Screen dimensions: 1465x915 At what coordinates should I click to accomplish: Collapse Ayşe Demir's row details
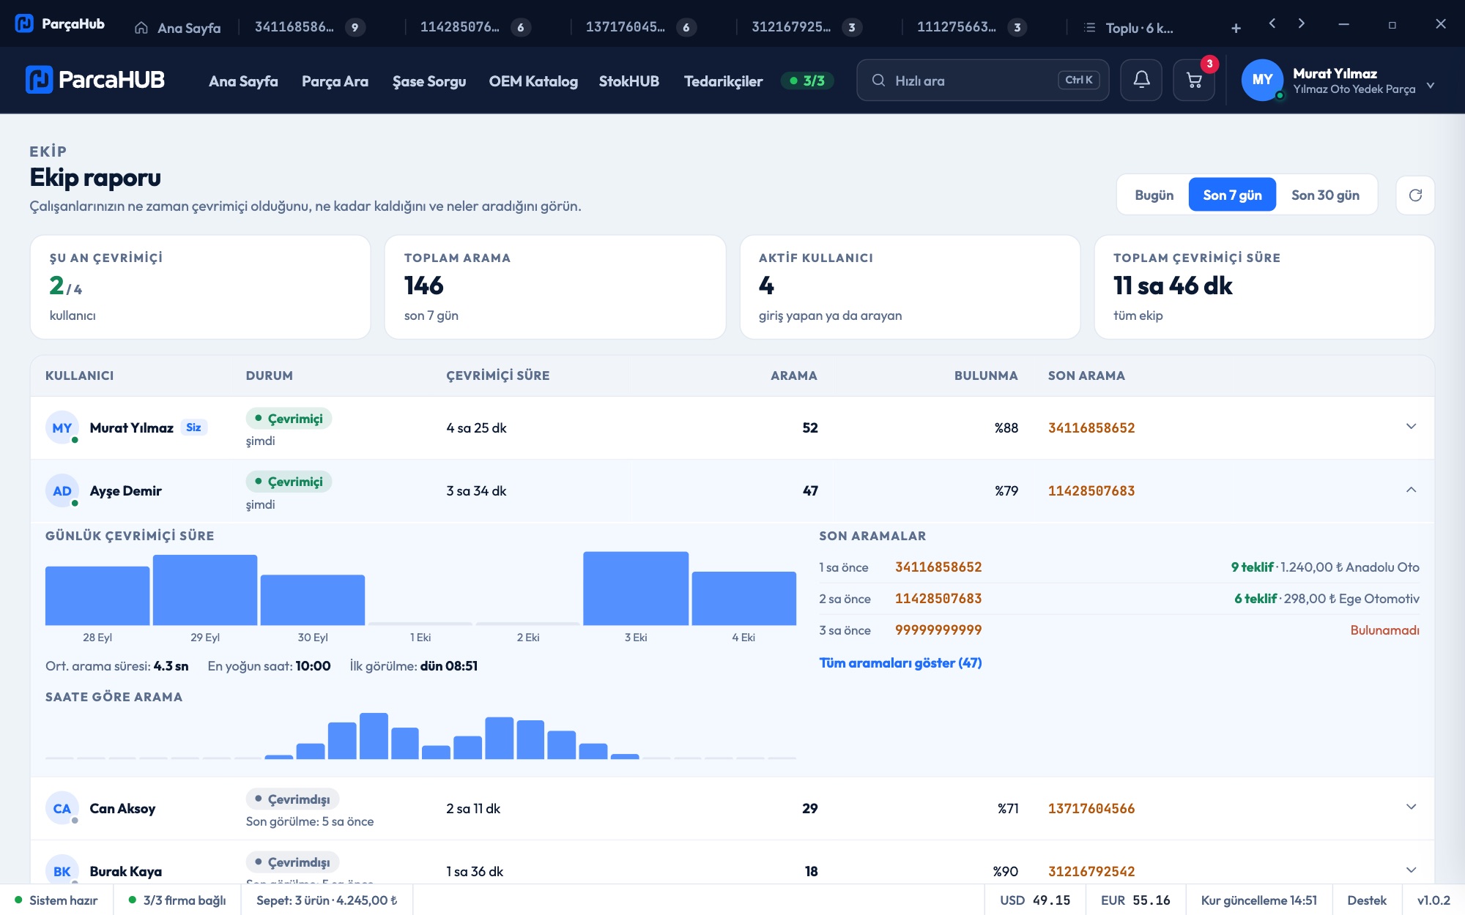tap(1411, 490)
